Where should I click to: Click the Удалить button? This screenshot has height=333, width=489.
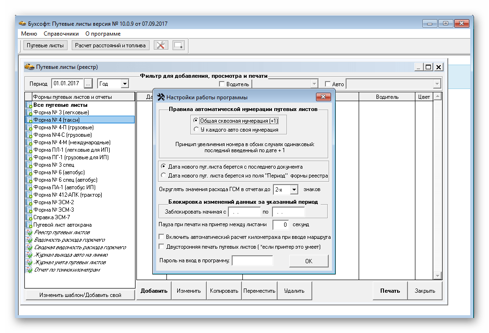click(x=294, y=291)
